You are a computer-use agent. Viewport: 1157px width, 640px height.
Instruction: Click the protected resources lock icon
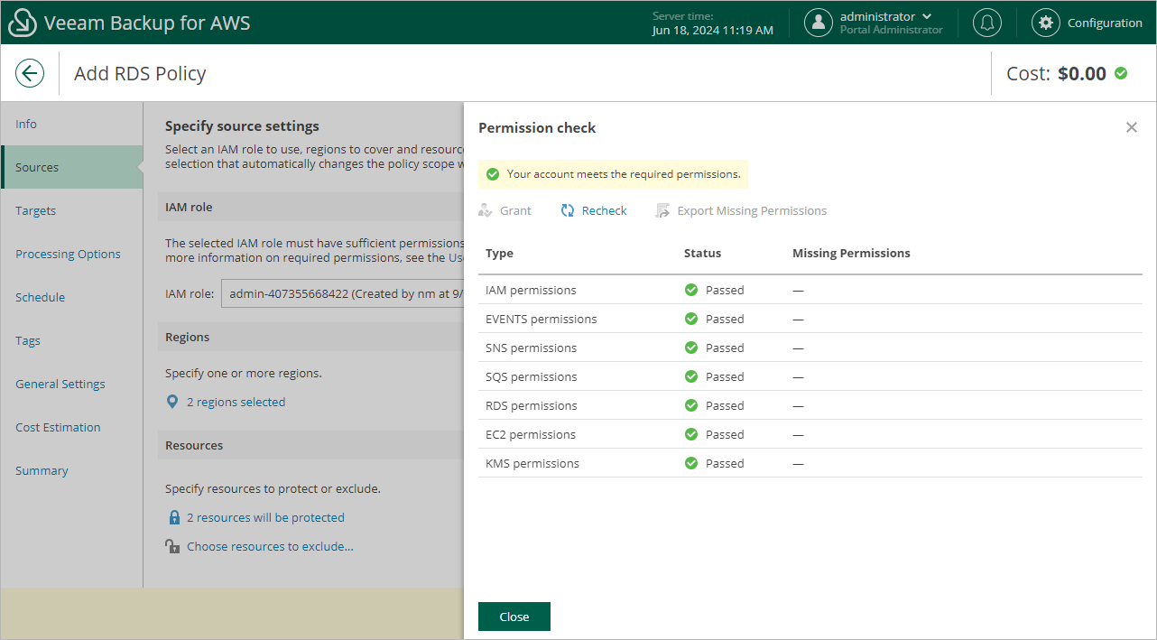174,517
